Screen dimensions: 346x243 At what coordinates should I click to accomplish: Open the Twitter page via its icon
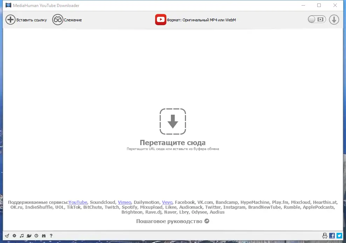(x=339, y=236)
